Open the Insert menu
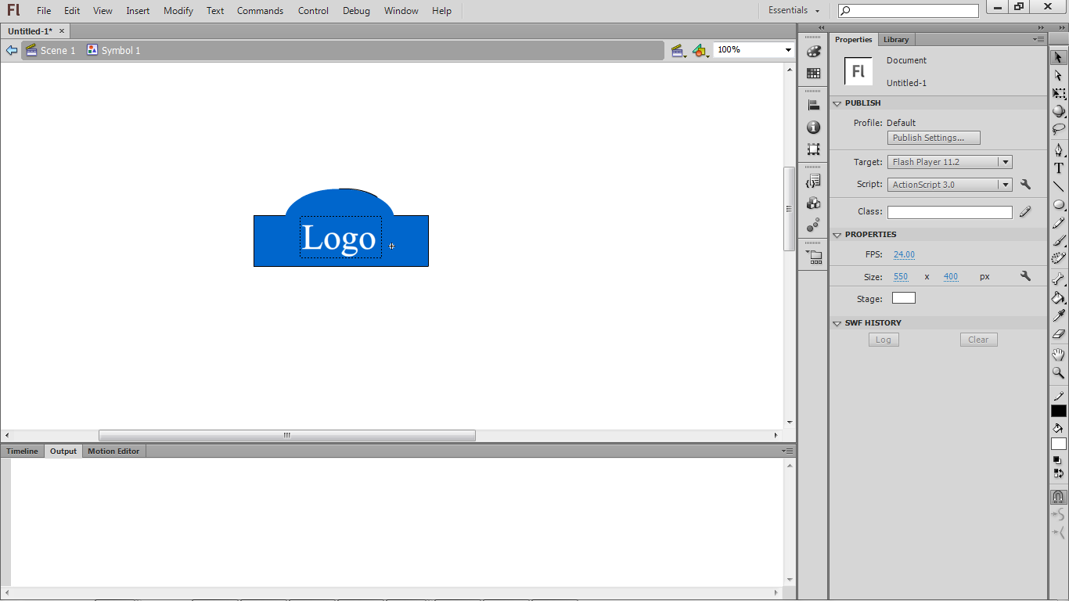 (x=138, y=11)
